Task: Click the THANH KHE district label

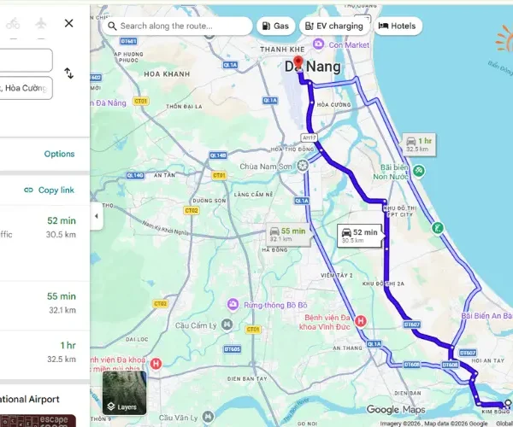Action: click(x=282, y=50)
